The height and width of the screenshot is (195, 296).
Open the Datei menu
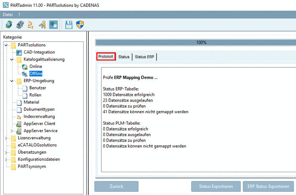(x=8, y=15)
